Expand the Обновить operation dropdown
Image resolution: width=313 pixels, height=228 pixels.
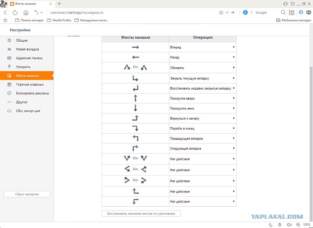pos(203,68)
